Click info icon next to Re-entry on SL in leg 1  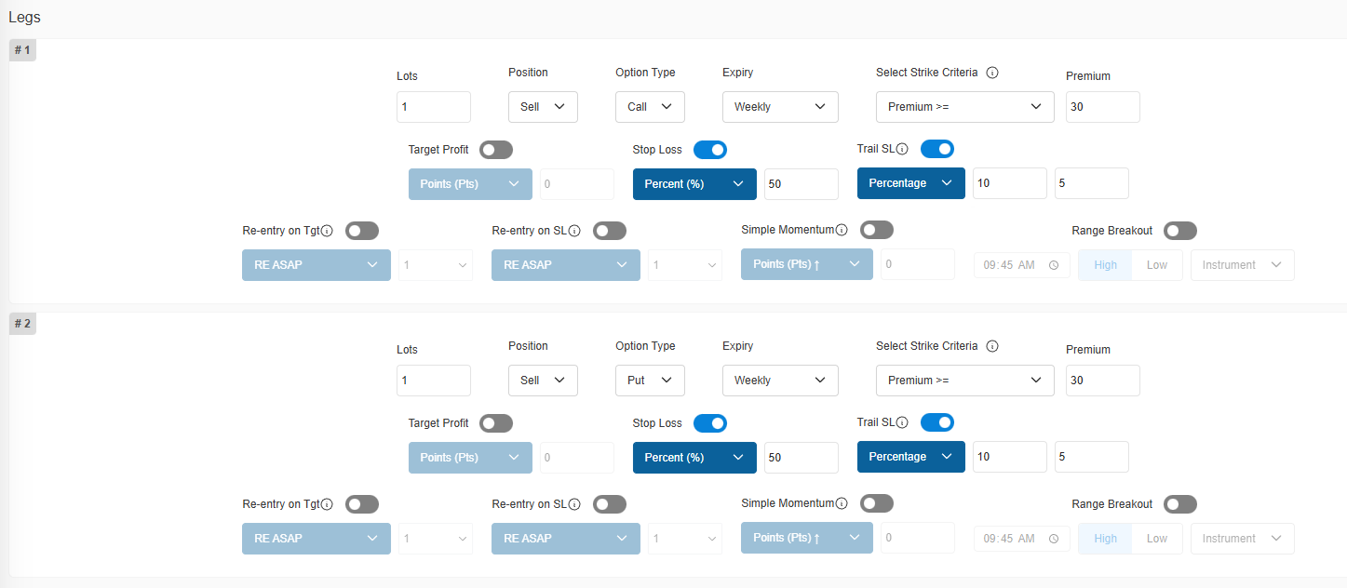click(574, 231)
